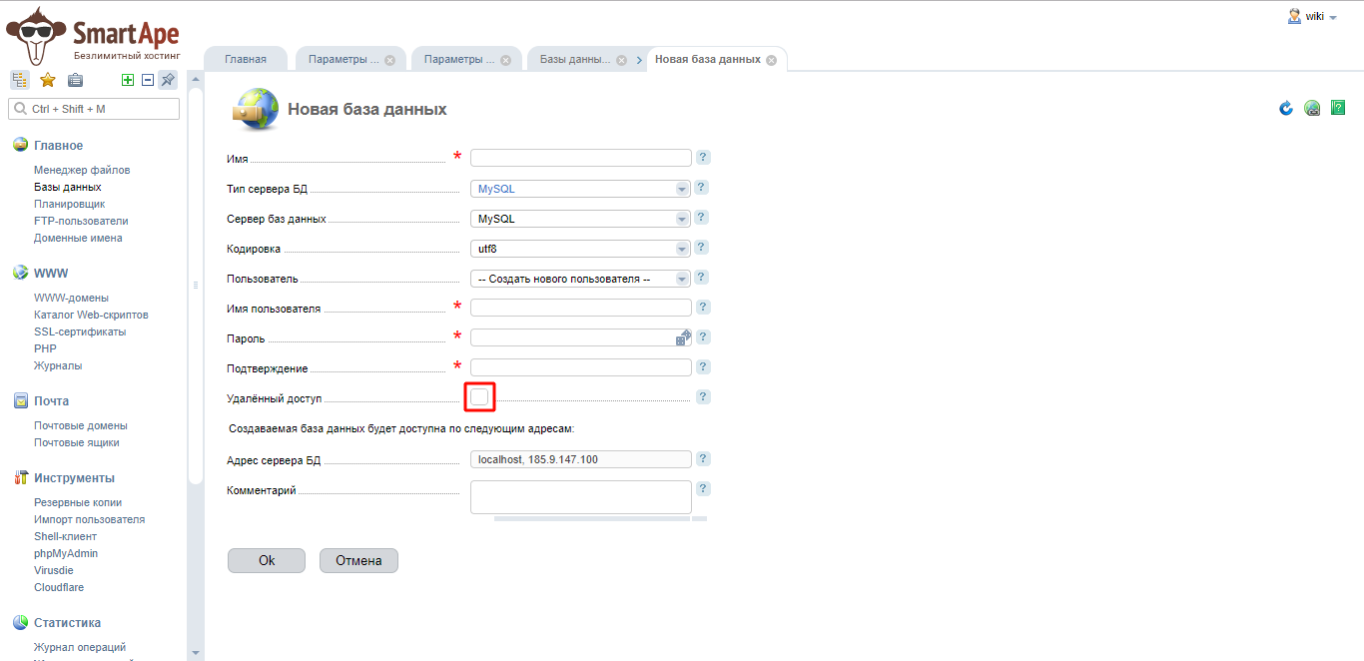This screenshot has height=661, width=1364.
Task: Click the Имя database name input field
Action: (580, 158)
